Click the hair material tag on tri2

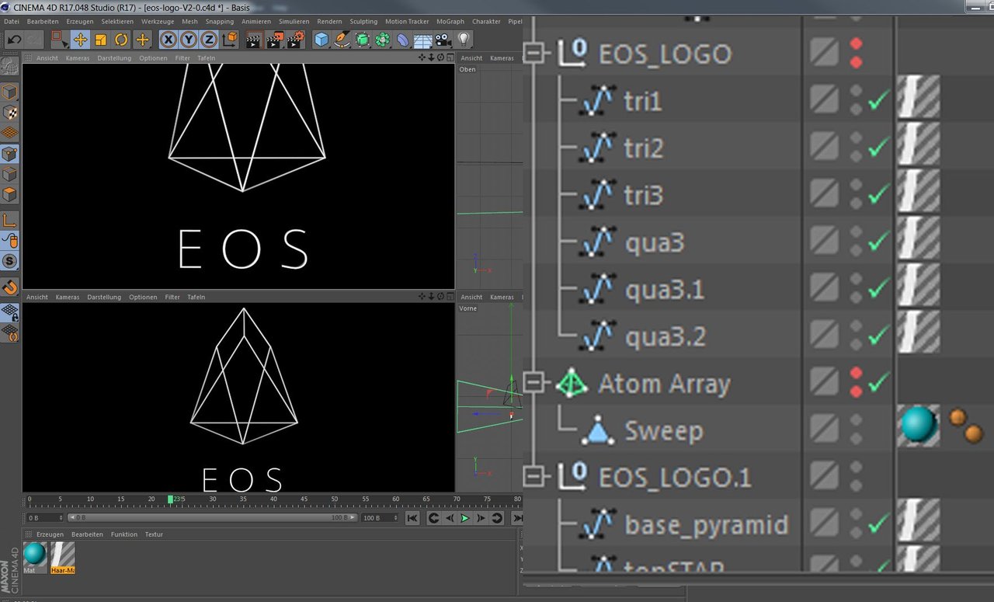pos(919,144)
